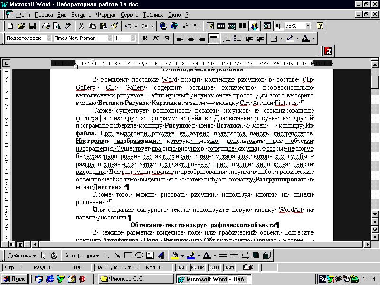Viewport: 380px width, 285px height.
Task: Justify paragraph text
Action: (213, 38)
